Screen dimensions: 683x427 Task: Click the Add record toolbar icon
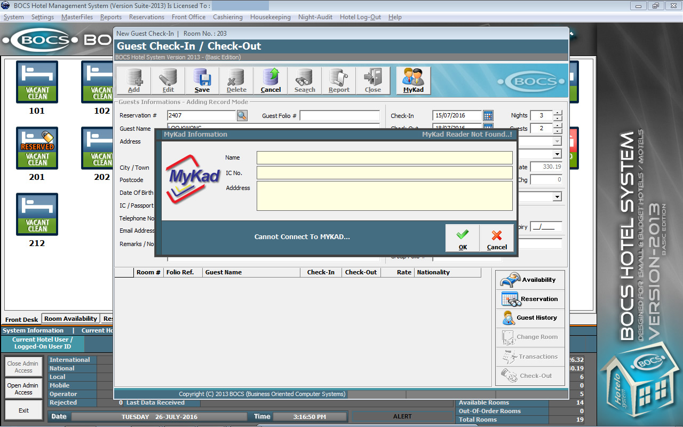coord(134,81)
